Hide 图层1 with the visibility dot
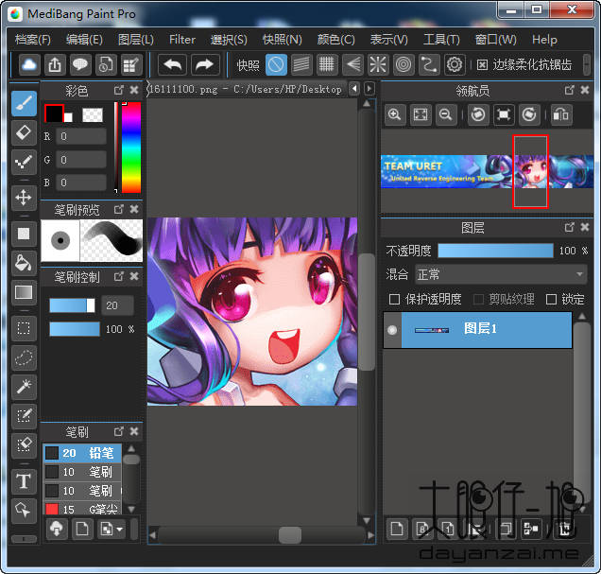 [x=392, y=330]
